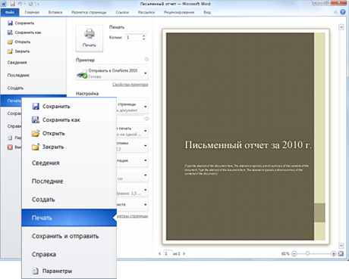Click Открыть folder icon in enlarged menu
This screenshot has width=349, height=279.
pos(36,133)
